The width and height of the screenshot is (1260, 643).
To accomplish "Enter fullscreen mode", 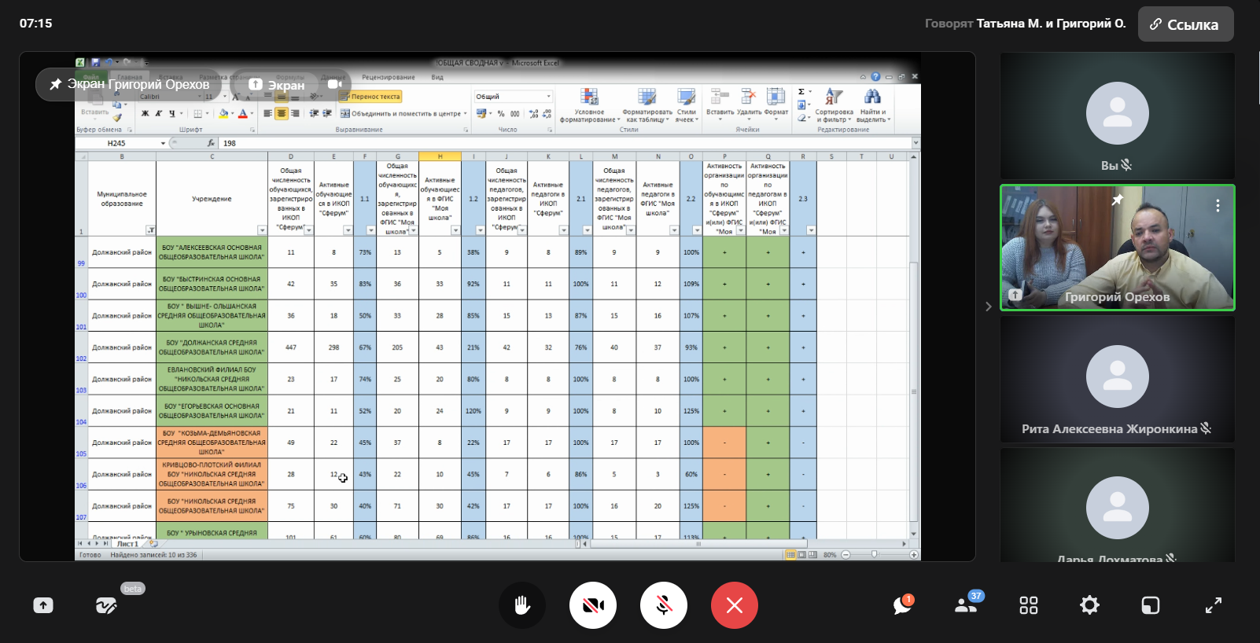I will pos(1214,605).
